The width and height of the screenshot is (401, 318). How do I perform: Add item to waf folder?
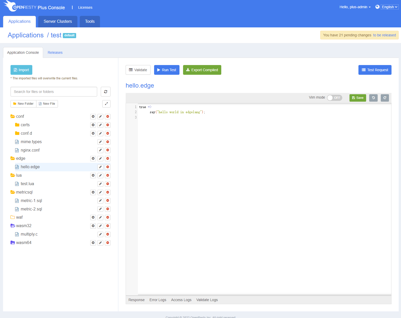point(93,217)
